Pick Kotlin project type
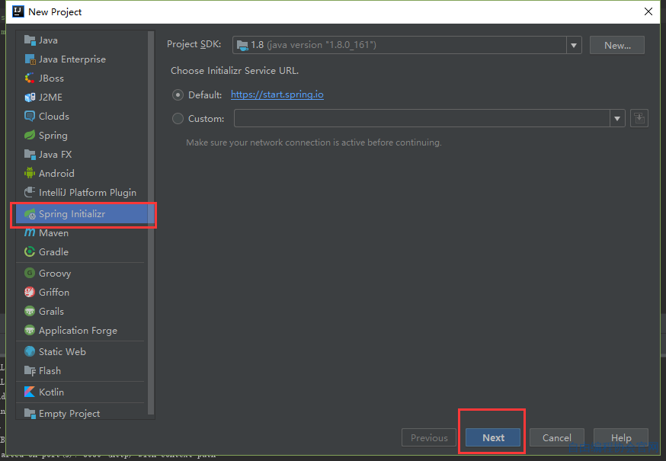 click(82, 392)
